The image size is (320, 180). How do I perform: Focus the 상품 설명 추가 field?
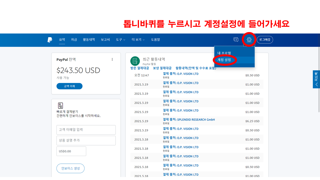pos(86,140)
